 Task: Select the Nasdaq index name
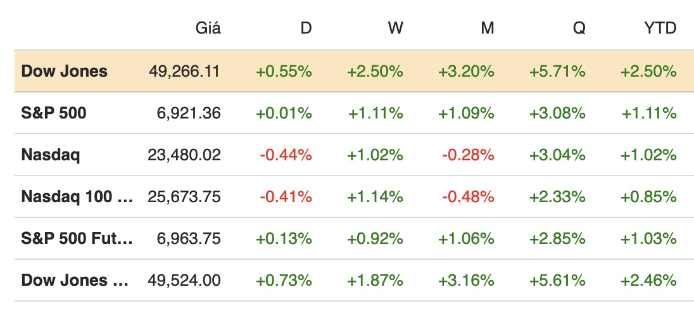pyautogui.click(x=51, y=155)
